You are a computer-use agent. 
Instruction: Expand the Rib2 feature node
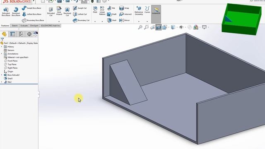pos(2,82)
